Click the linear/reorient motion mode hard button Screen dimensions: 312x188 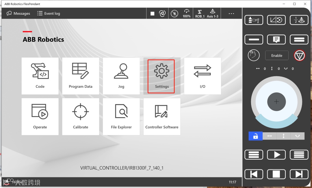[276, 20]
